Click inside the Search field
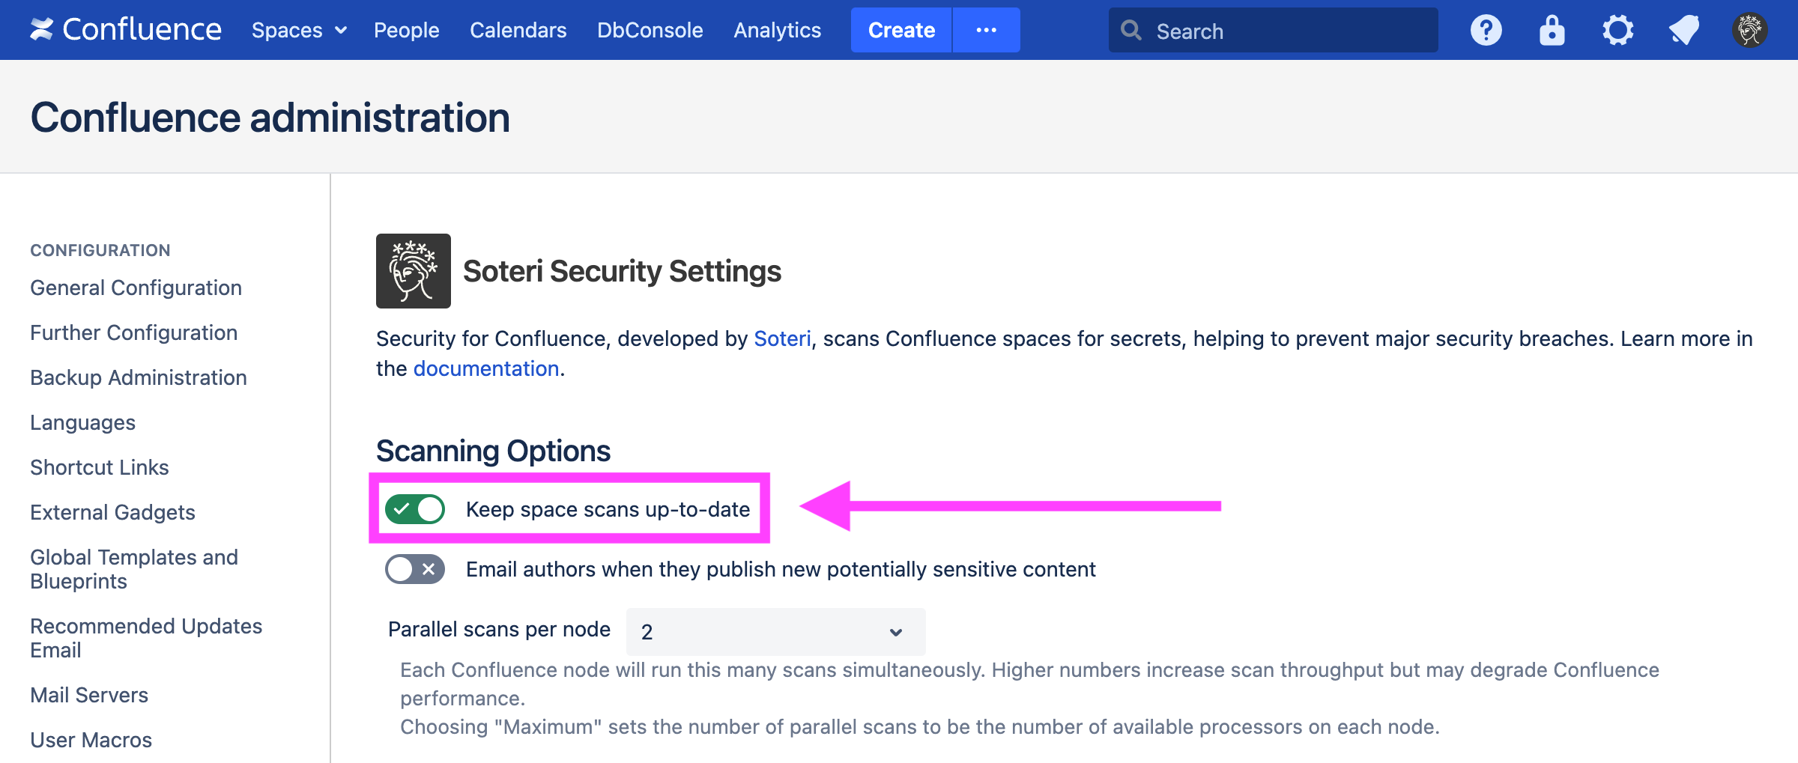This screenshot has width=1798, height=763. (1274, 30)
